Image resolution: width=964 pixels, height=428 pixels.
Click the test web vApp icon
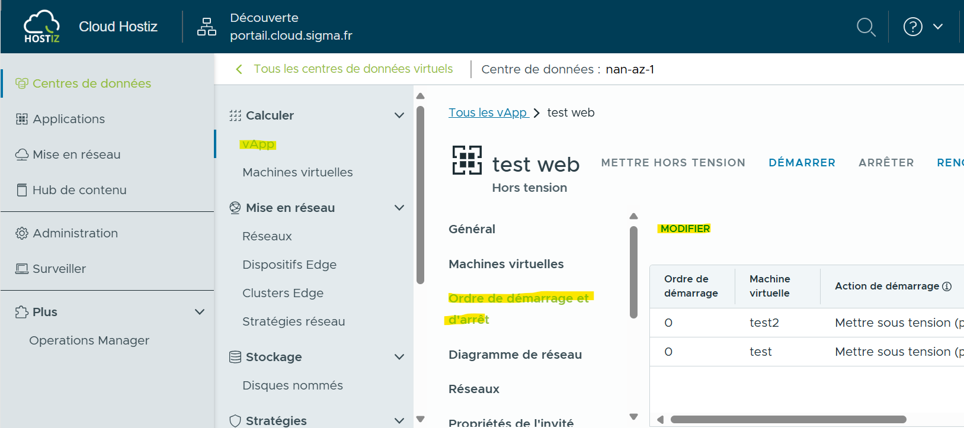coord(467,160)
